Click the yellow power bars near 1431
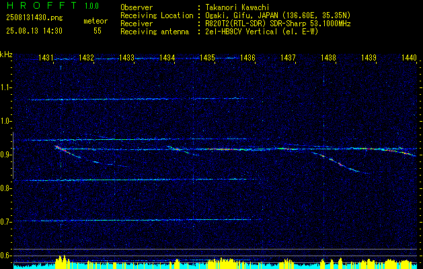 [63, 262]
